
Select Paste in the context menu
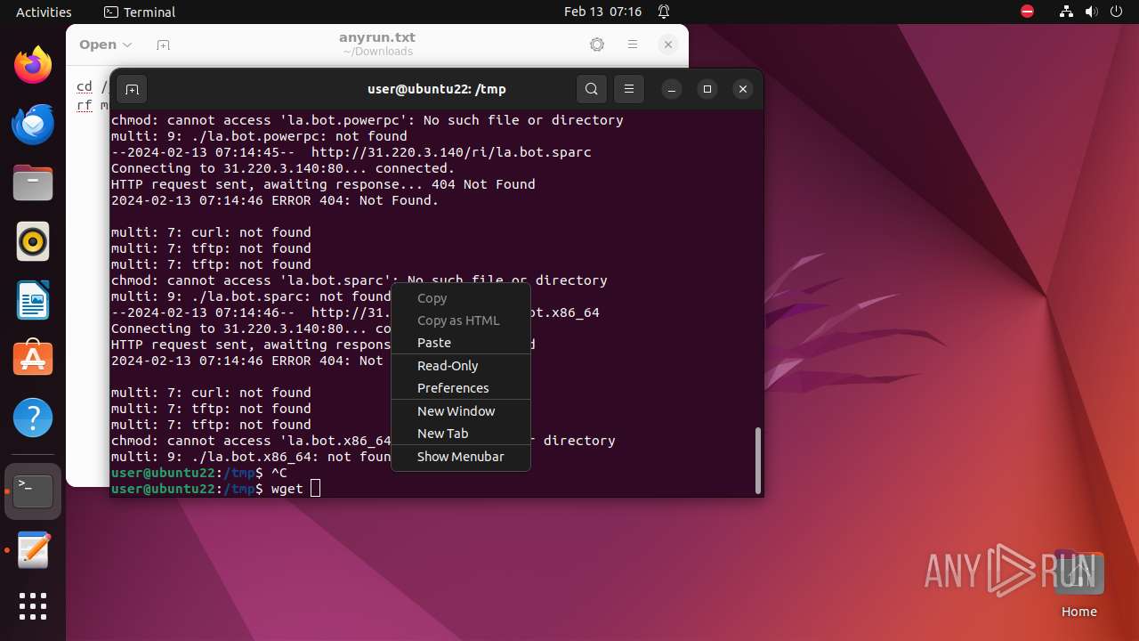coord(461,343)
